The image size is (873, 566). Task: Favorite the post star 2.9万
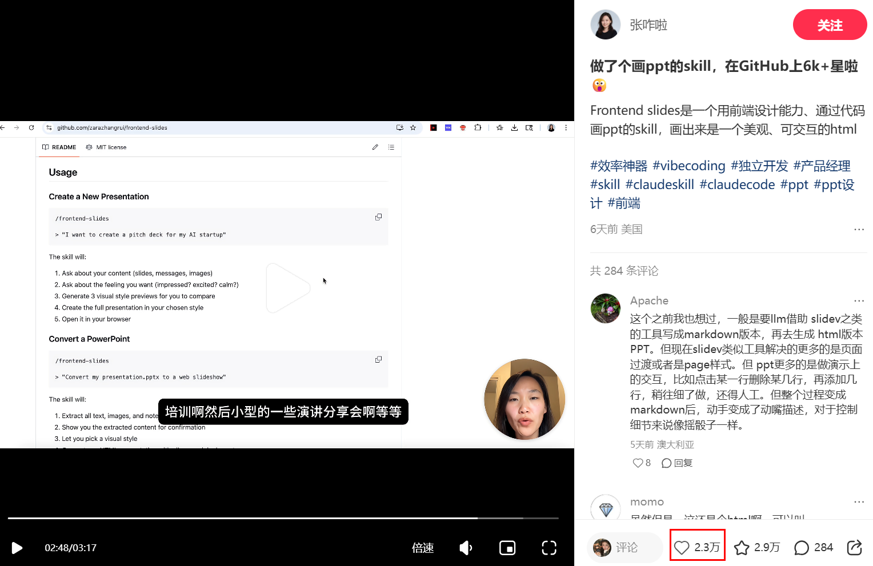pos(757,548)
